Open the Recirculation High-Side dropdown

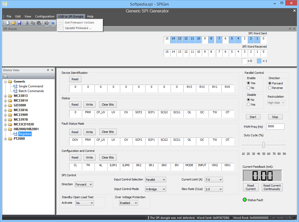(x=276, y=103)
